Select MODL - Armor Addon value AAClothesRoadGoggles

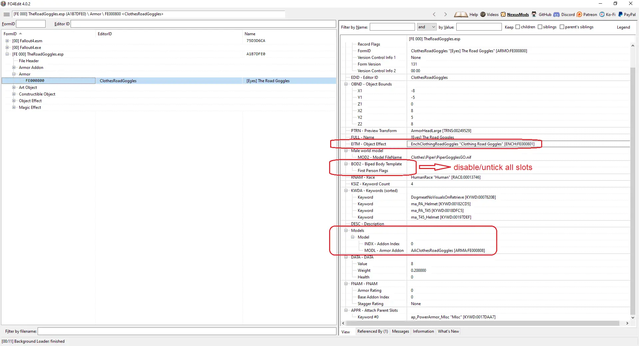(448, 251)
